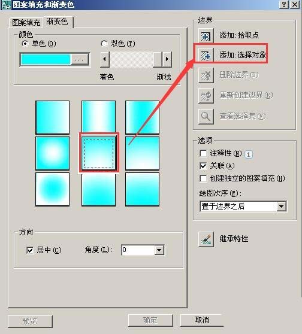This screenshot has height=334, width=302.
Task: Uncheck the Associative (关联) checkbox
Action: pos(203,166)
